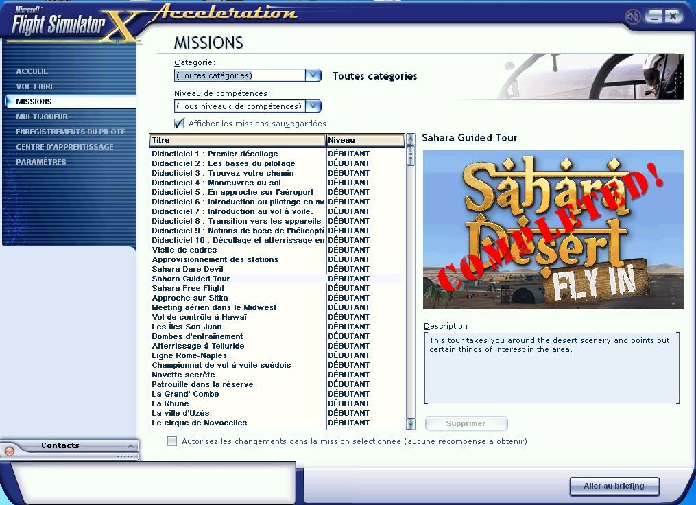Screen dimensions: 696x505
Task: Open the Niveau de compétences dropdown
Action: click(313, 106)
